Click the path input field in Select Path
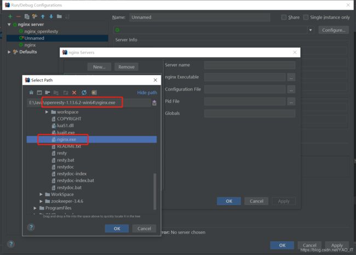The image size is (356, 255). (x=89, y=103)
